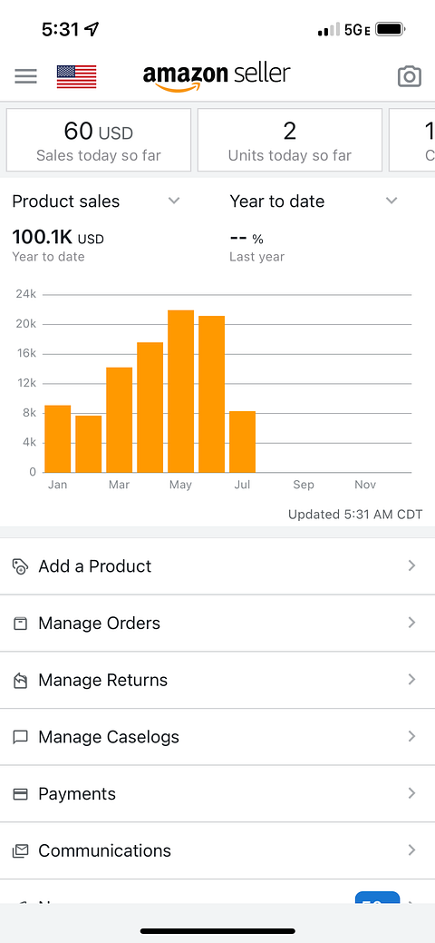The height and width of the screenshot is (943, 435).
Task: Tap the Payments credit card icon
Action: [21, 794]
